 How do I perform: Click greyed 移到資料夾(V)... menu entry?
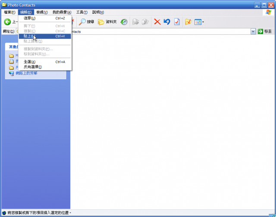tap(45, 54)
